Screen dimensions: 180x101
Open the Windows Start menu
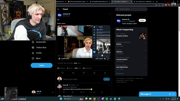[x=61, y=99]
